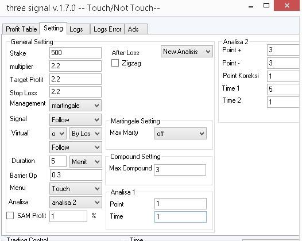This screenshot has width=302, height=241.
Task: Click the Duration value field
Action: point(58,161)
